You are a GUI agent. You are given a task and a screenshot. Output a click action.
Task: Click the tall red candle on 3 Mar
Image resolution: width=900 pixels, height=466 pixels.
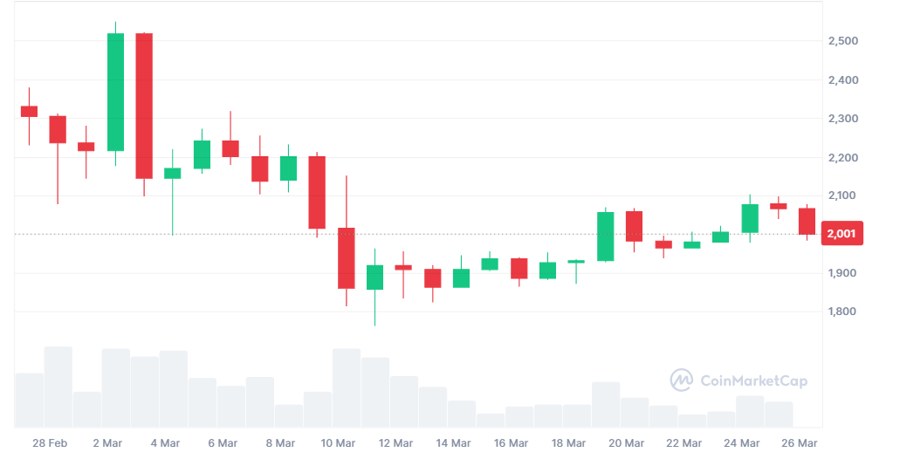click(x=144, y=106)
